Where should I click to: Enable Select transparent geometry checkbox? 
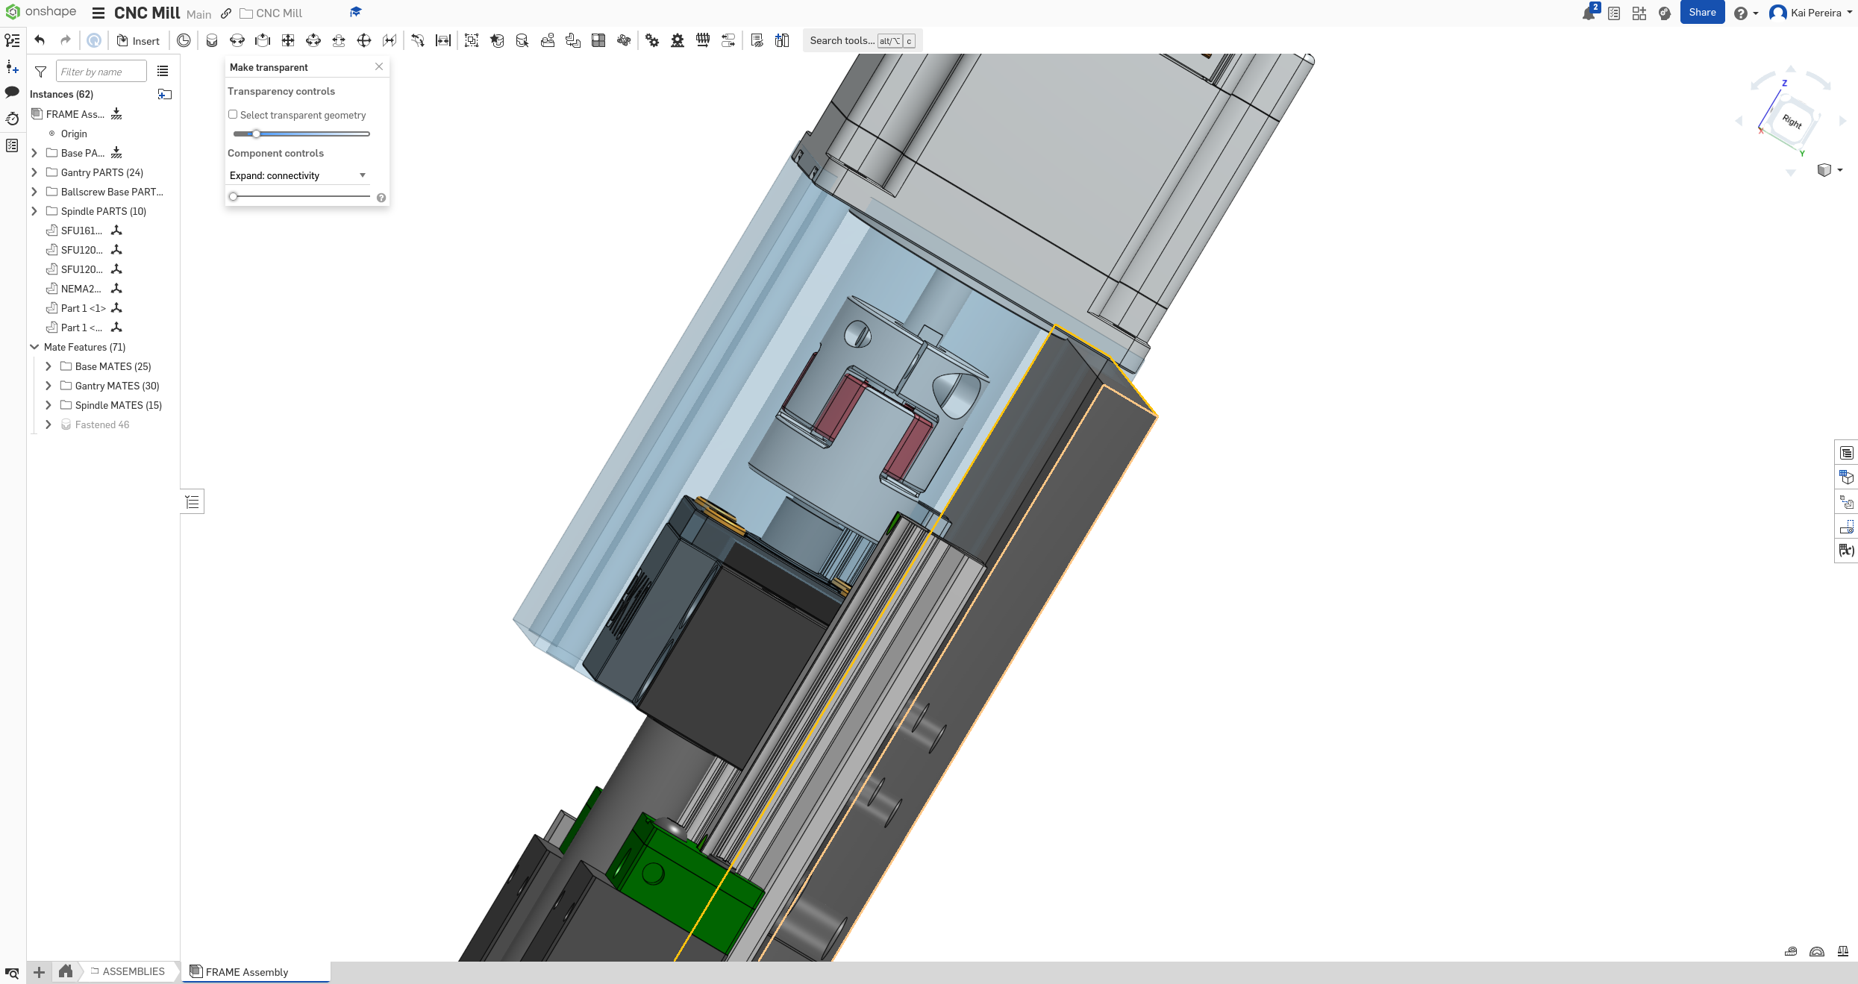click(233, 114)
